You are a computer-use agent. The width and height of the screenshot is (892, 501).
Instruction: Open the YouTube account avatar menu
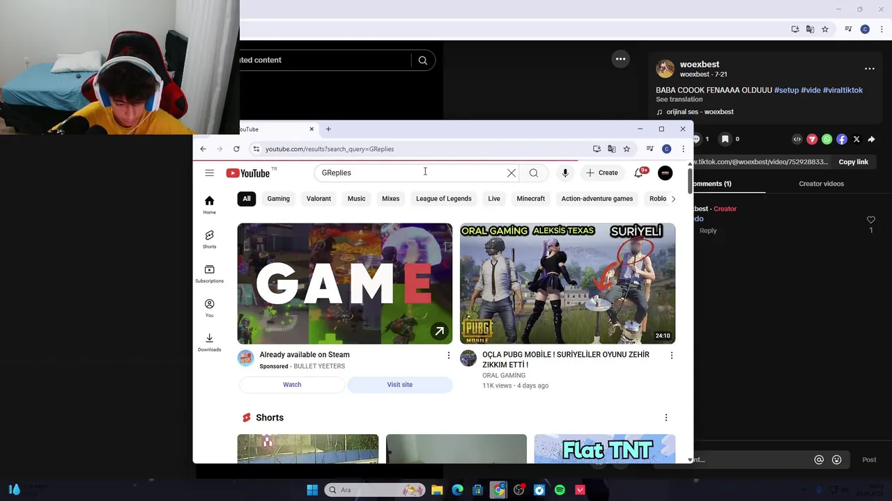(x=666, y=173)
